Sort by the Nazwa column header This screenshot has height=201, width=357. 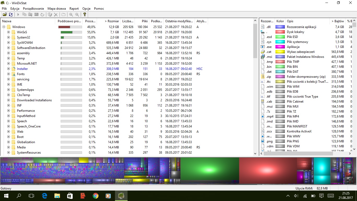coord(28,21)
